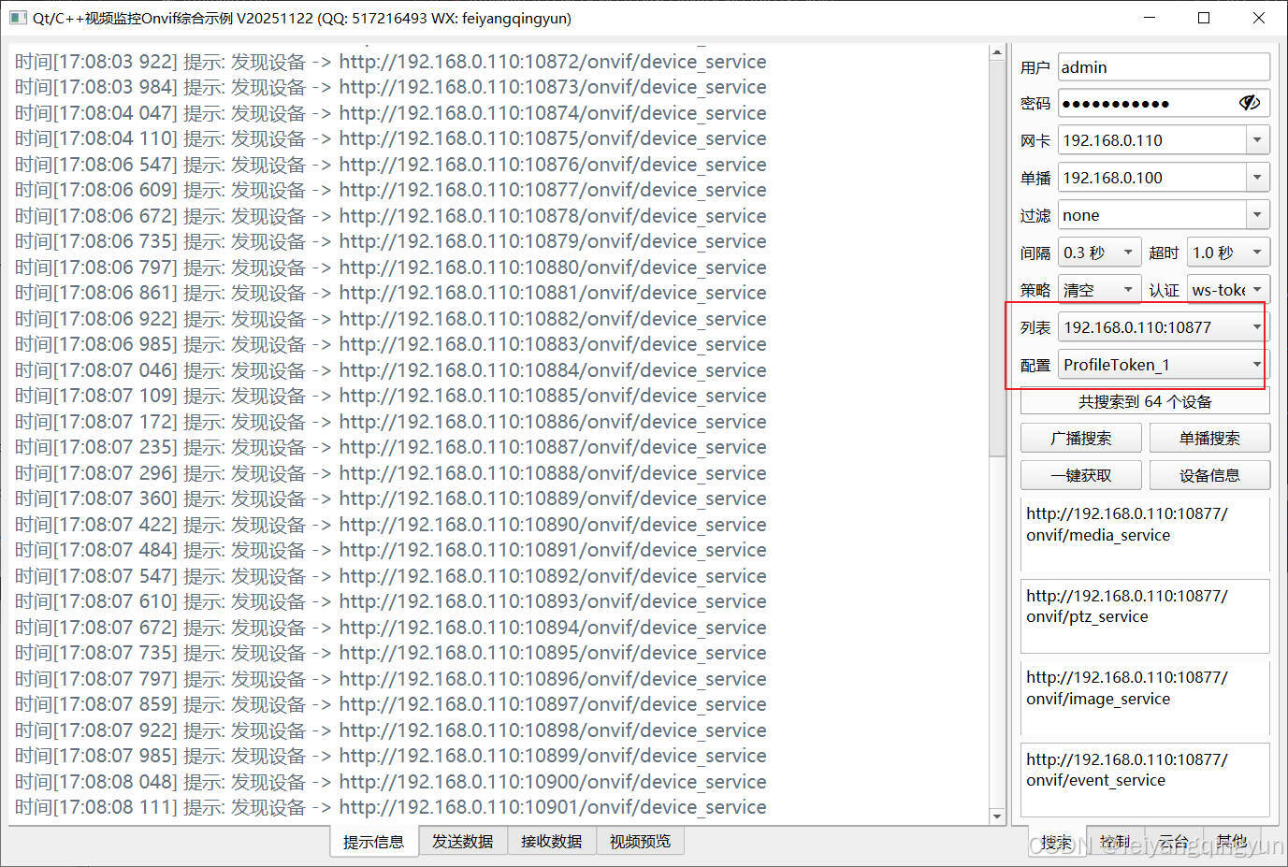
Task: Click the 单播搜索 button
Action: 1209,438
